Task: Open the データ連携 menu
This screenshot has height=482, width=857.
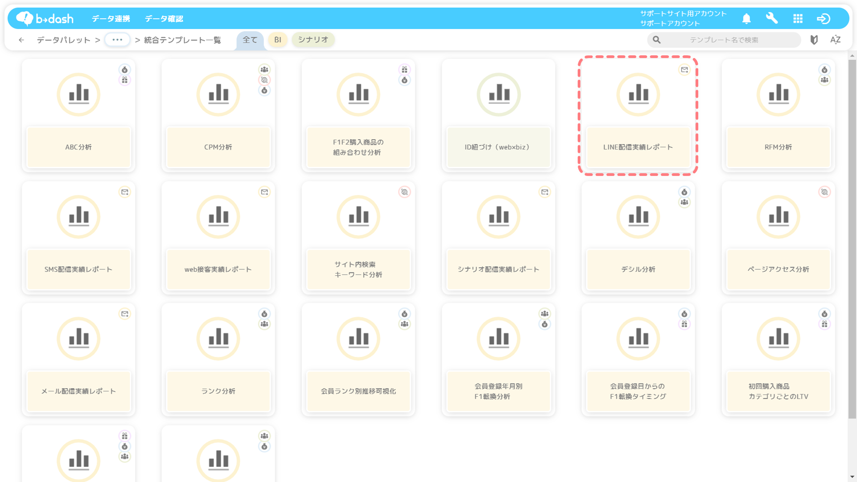Action: 111,19
